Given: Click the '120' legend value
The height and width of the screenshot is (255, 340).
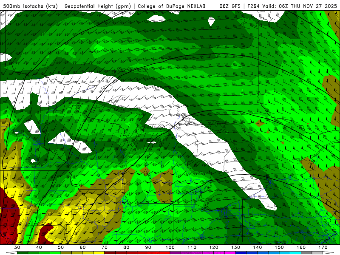Looking at the screenshot, I should pos(214,247).
